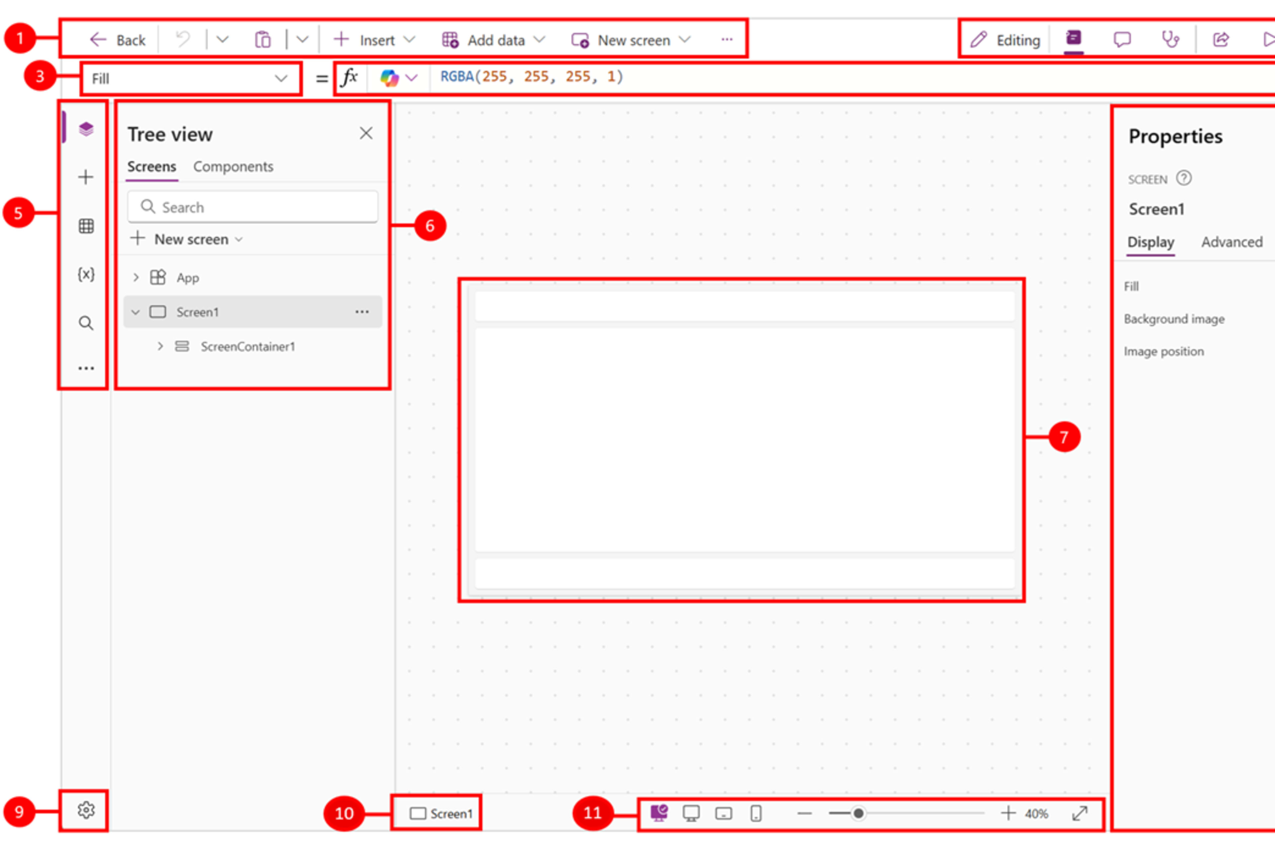Click the Back arrow button
1275x850 pixels.
pyautogui.click(x=117, y=40)
